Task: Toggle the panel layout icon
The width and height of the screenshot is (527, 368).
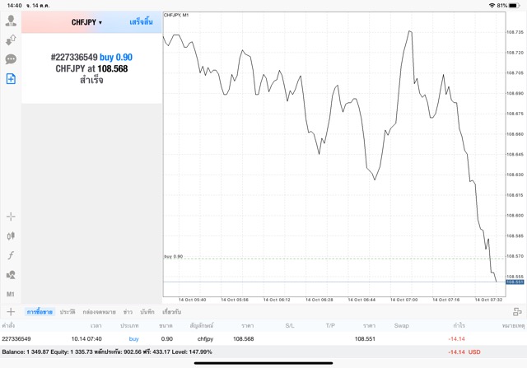Action: (517, 312)
